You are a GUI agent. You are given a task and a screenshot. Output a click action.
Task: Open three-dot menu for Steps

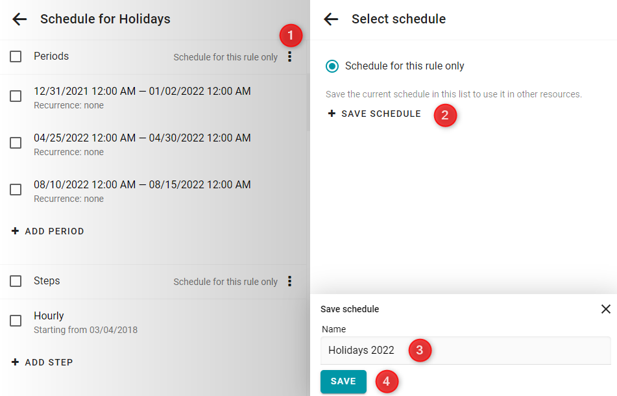(x=289, y=281)
